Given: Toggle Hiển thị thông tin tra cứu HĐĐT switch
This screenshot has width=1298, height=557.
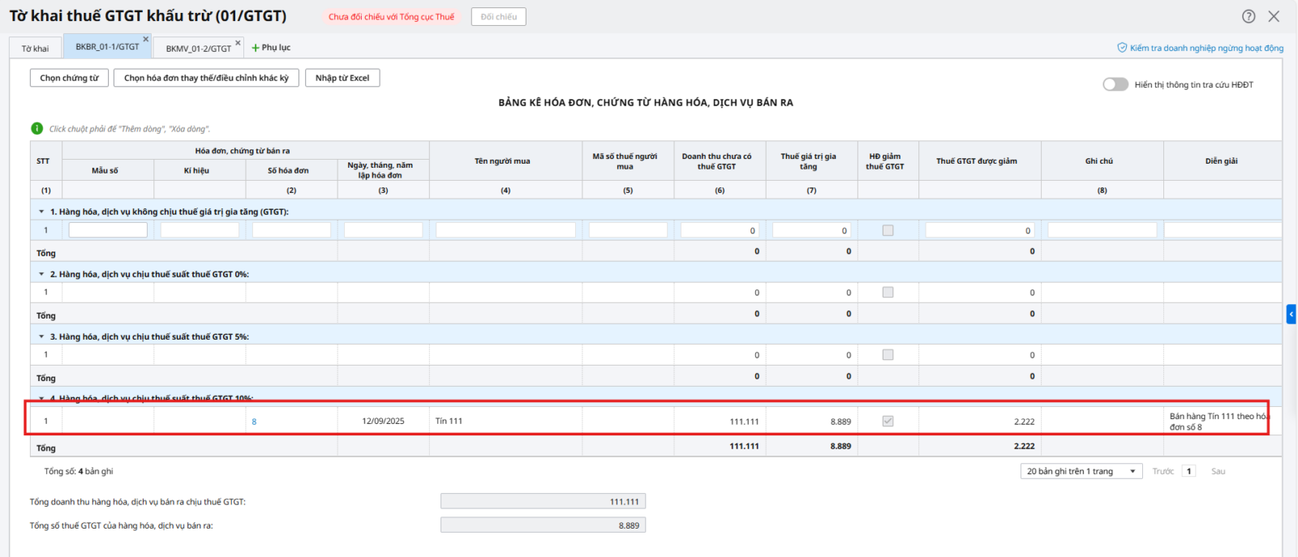Looking at the screenshot, I should tap(1115, 84).
